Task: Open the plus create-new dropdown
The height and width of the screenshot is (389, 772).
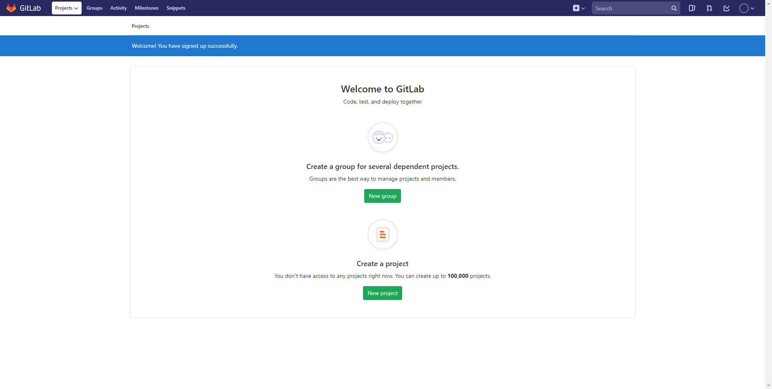Action: coord(579,8)
